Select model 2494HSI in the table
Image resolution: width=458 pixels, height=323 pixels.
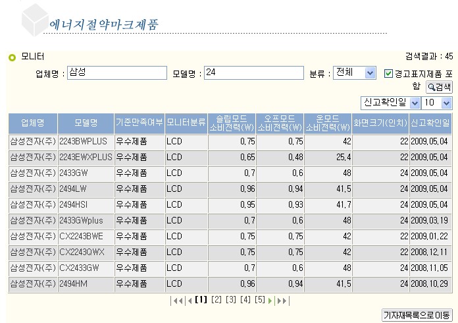click(x=74, y=205)
